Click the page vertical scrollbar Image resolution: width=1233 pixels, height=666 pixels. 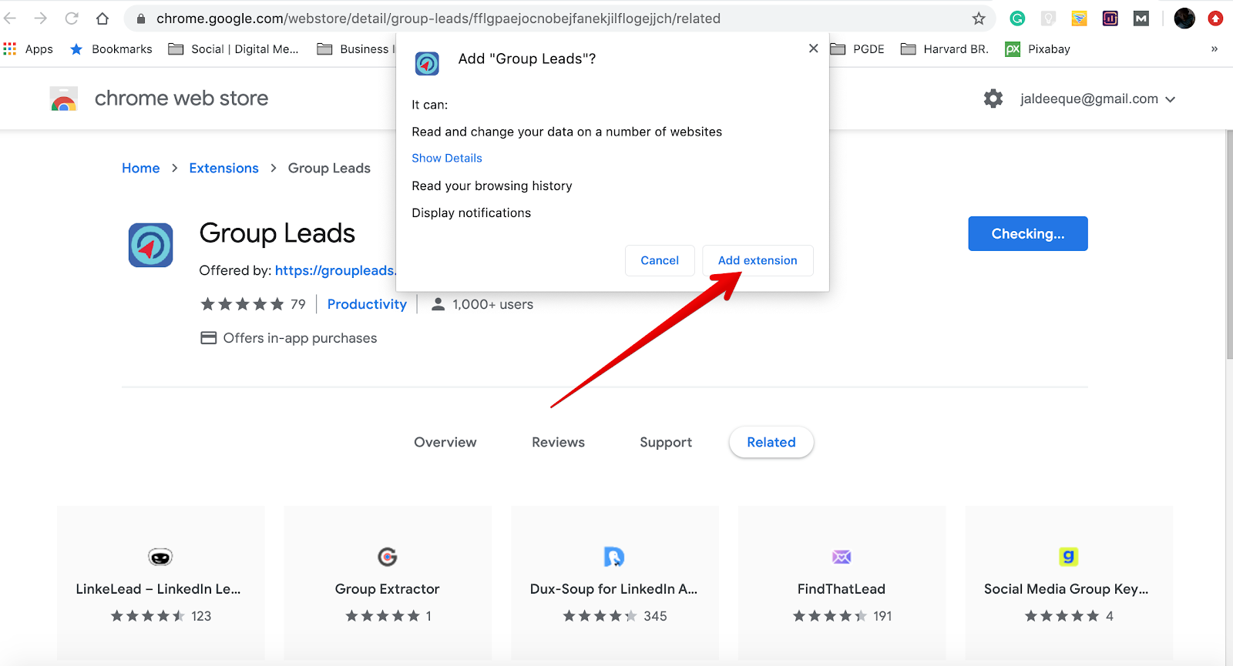(x=1228, y=243)
